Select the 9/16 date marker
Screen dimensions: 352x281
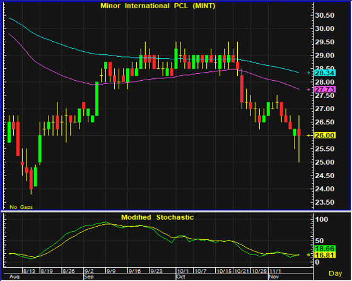pos(134,271)
